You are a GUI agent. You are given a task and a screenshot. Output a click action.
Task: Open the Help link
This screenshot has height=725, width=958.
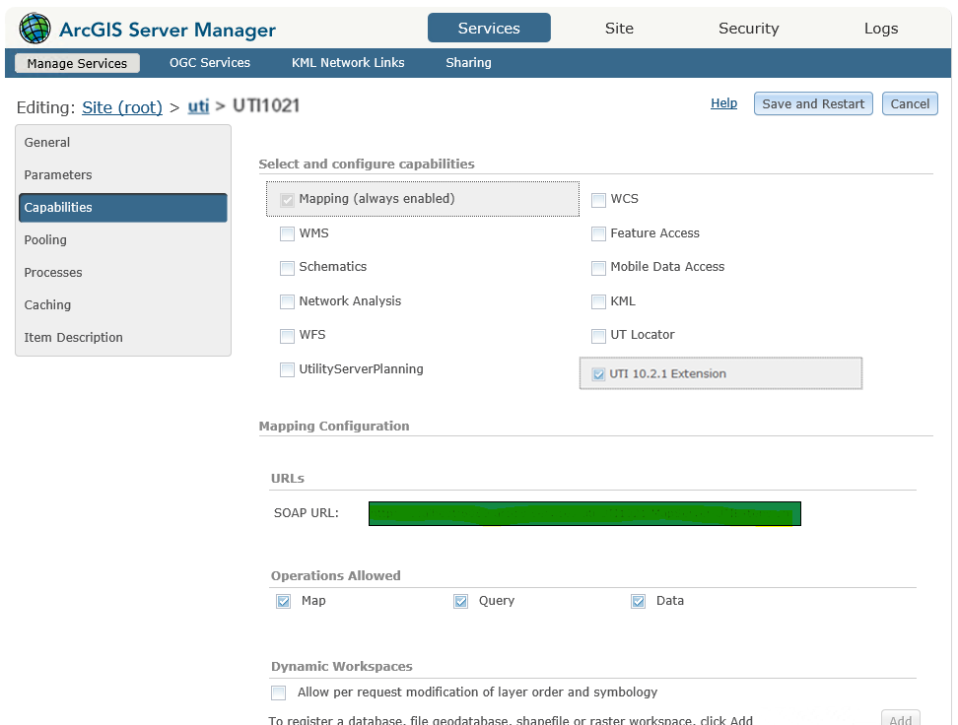click(x=724, y=103)
